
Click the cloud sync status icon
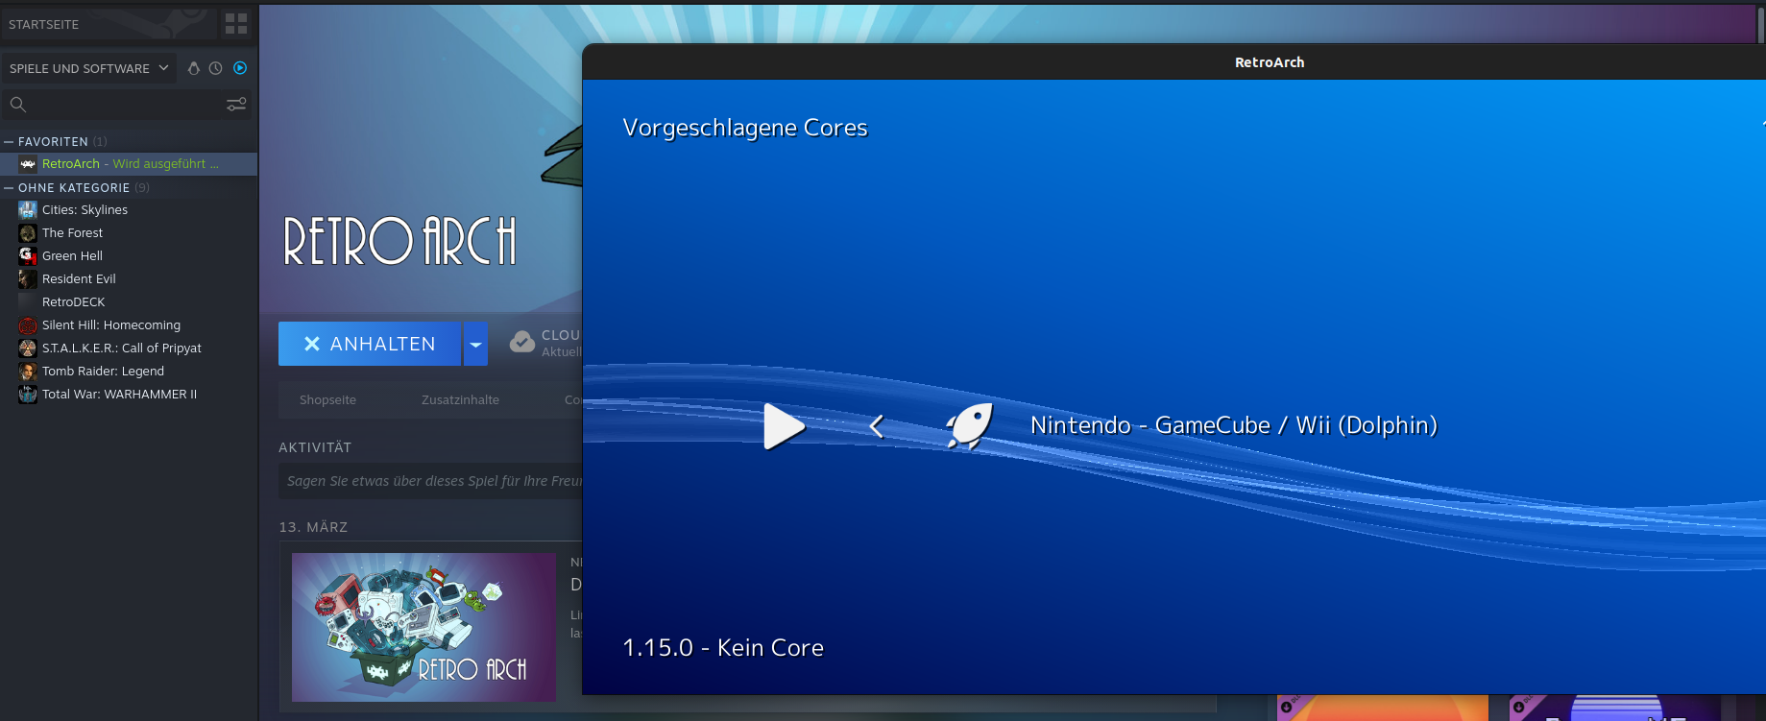[522, 342]
